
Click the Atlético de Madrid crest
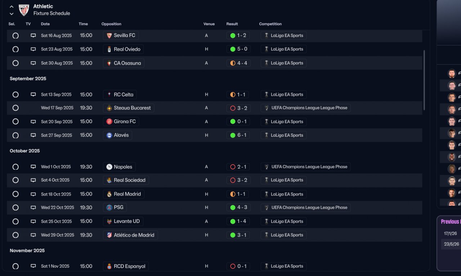click(x=109, y=235)
